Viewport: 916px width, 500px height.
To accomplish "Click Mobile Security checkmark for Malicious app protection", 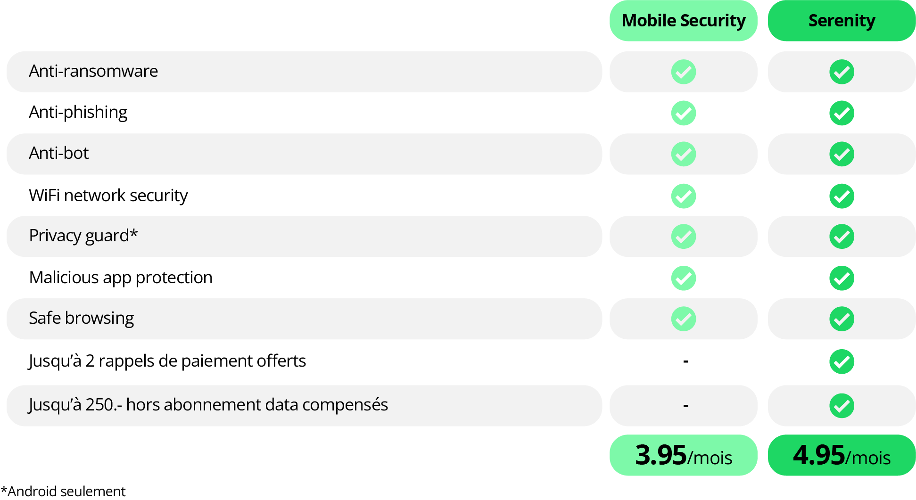I will (683, 278).
